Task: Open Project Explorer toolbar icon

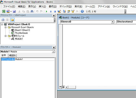Action: pos(64,11)
